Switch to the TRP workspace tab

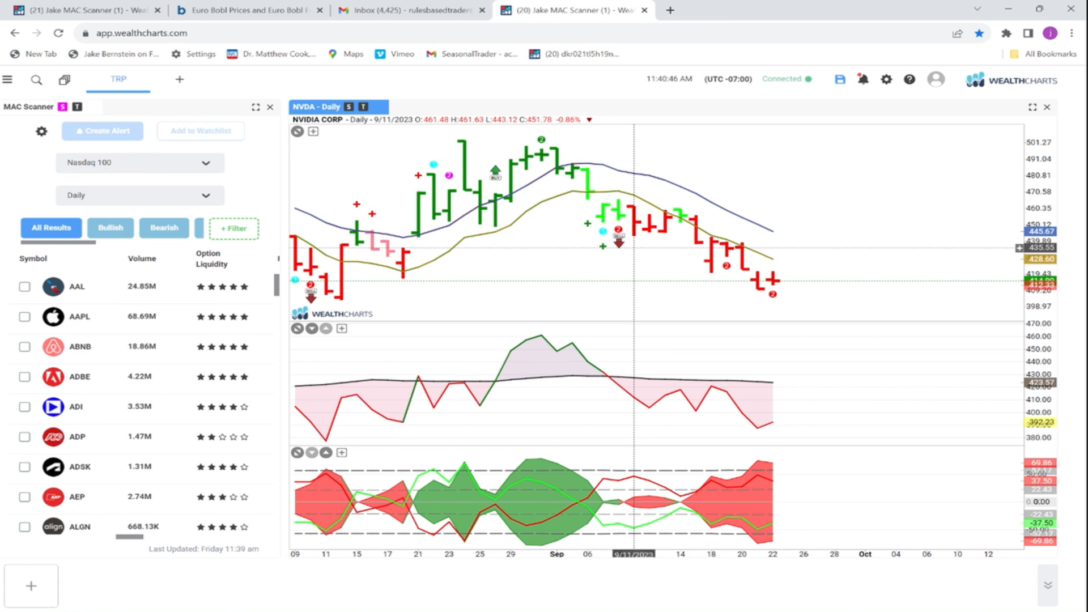(118, 79)
